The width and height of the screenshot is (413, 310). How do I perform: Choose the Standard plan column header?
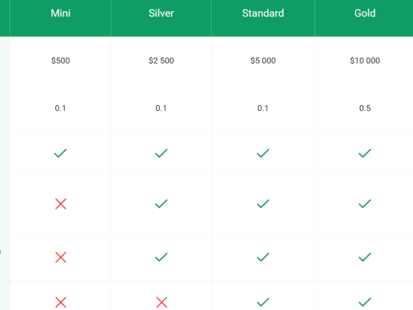click(x=263, y=13)
